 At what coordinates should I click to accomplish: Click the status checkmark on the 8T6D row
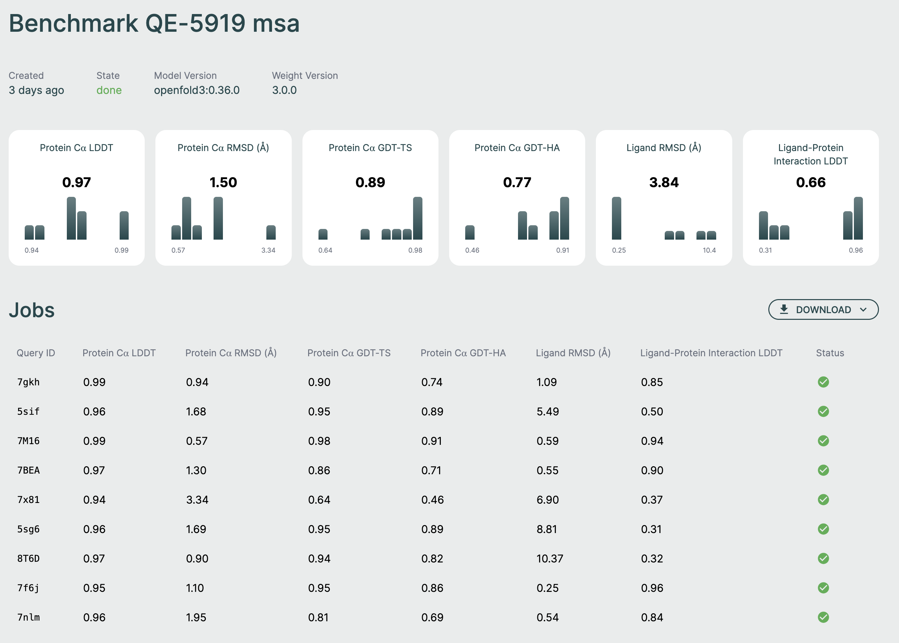tap(824, 558)
